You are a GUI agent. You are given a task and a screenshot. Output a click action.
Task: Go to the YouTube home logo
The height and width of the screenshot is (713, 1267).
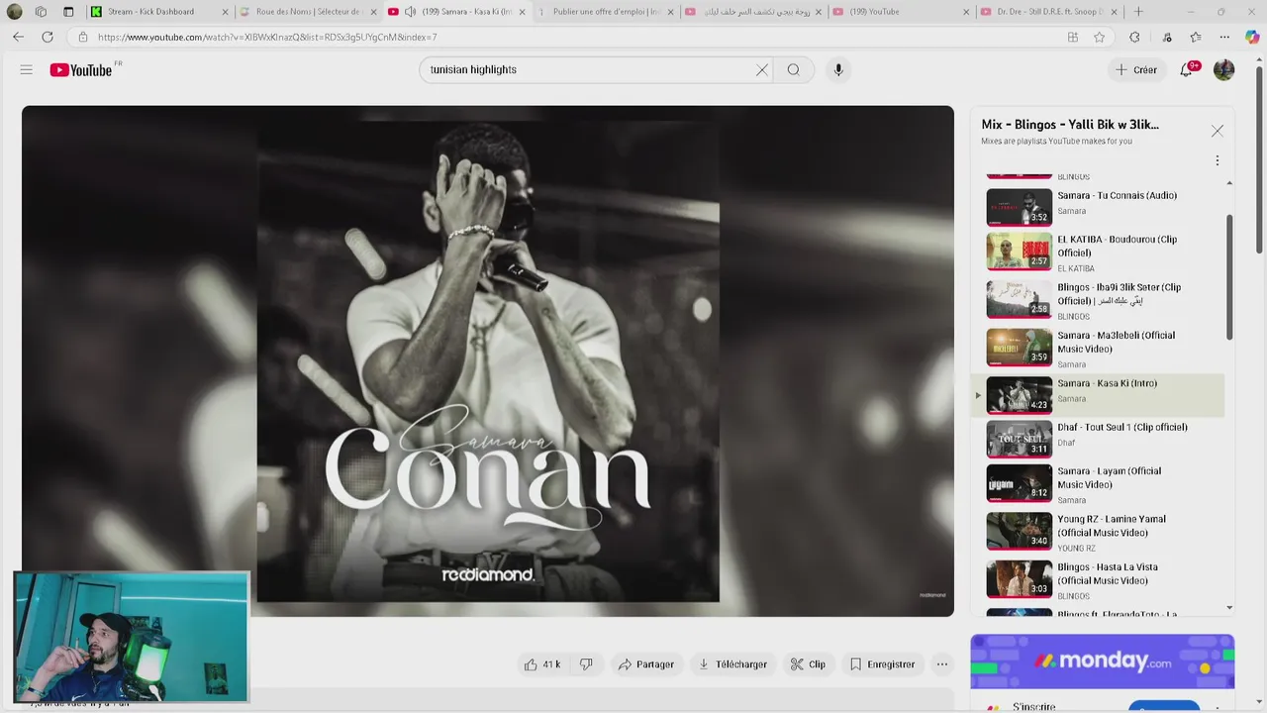click(x=81, y=70)
